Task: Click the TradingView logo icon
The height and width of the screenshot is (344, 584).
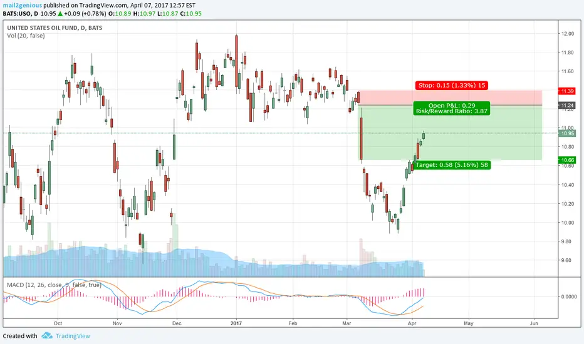Action: tap(47, 335)
